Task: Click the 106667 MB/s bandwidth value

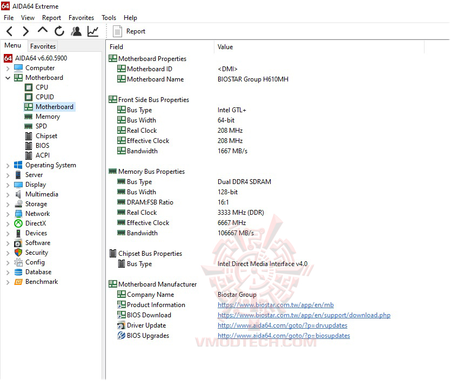Action: 235,233
